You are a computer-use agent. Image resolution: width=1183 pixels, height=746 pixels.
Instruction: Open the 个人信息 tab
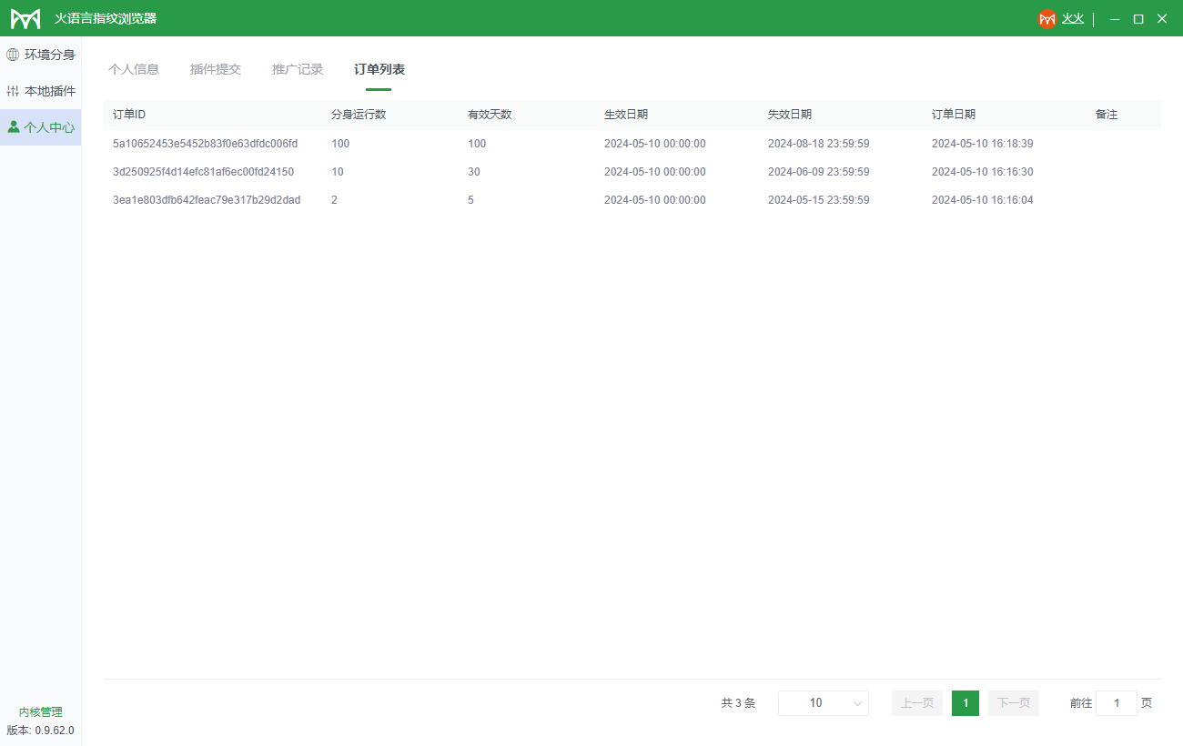pos(134,69)
